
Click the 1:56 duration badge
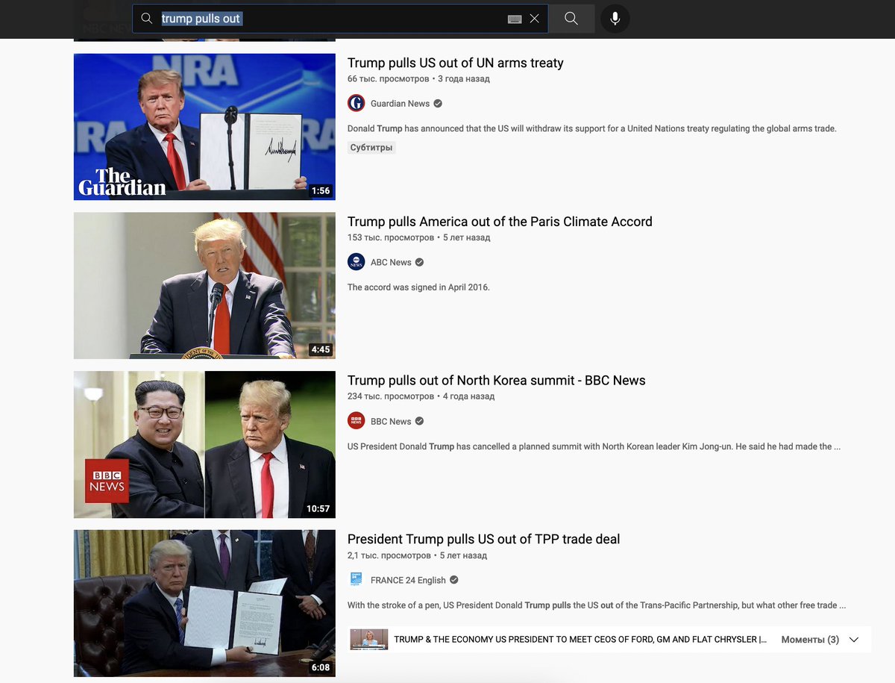click(321, 191)
